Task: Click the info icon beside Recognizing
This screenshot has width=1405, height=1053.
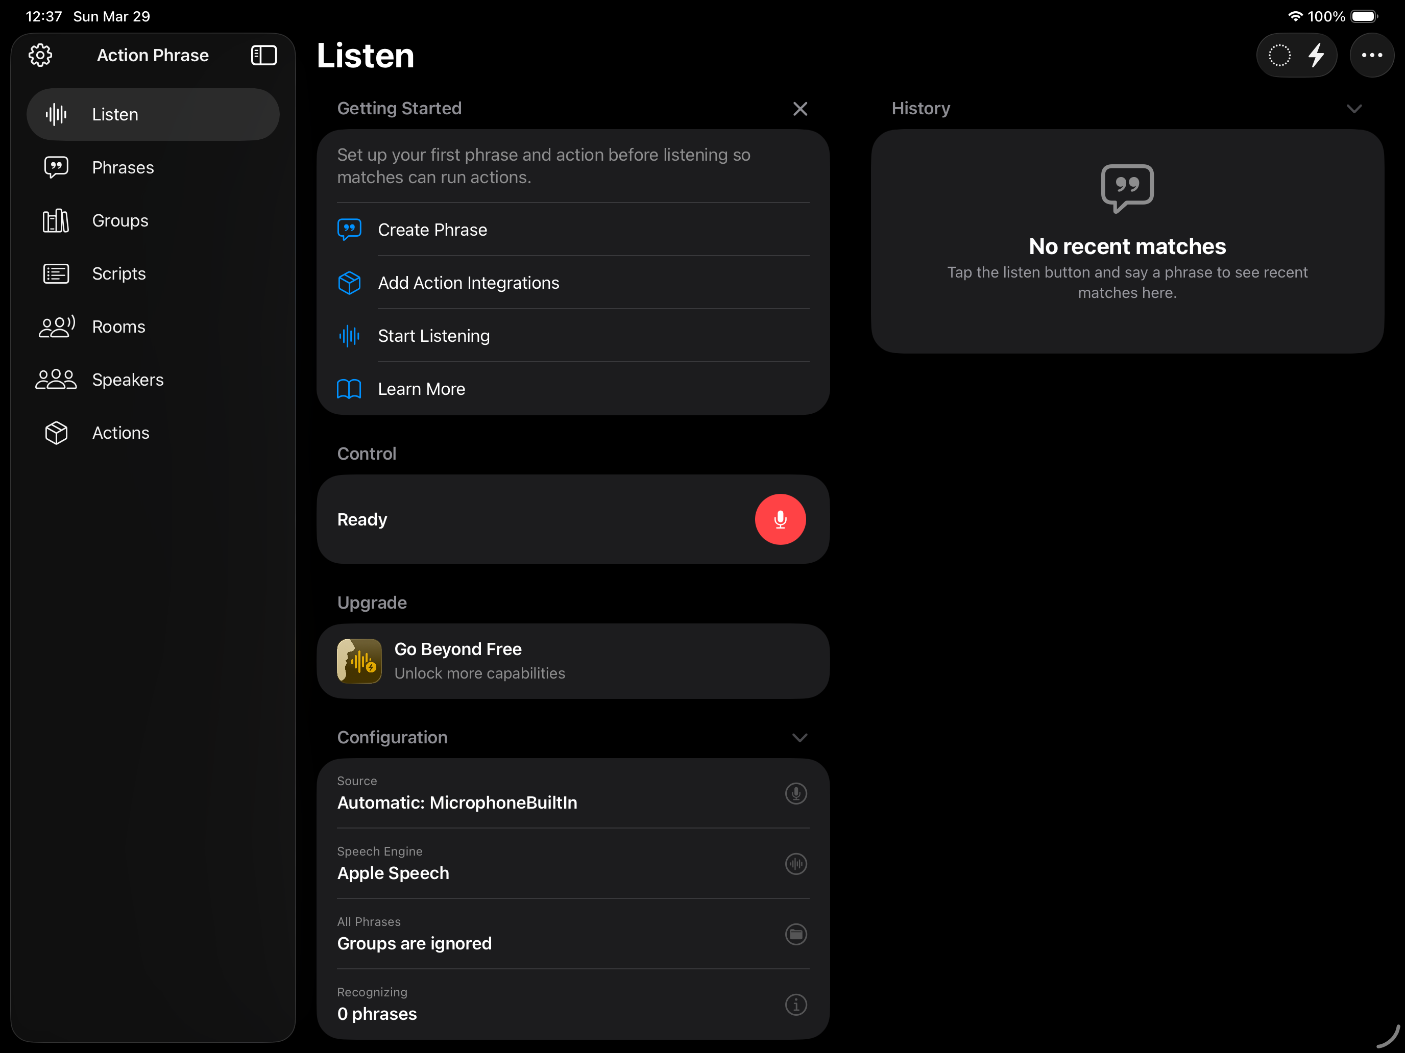Action: click(795, 1004)
